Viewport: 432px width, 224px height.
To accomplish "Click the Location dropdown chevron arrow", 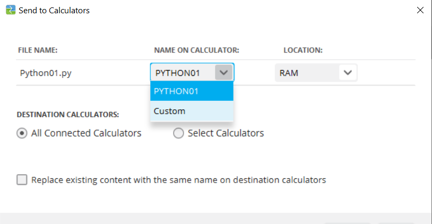I will coord(348,73).
